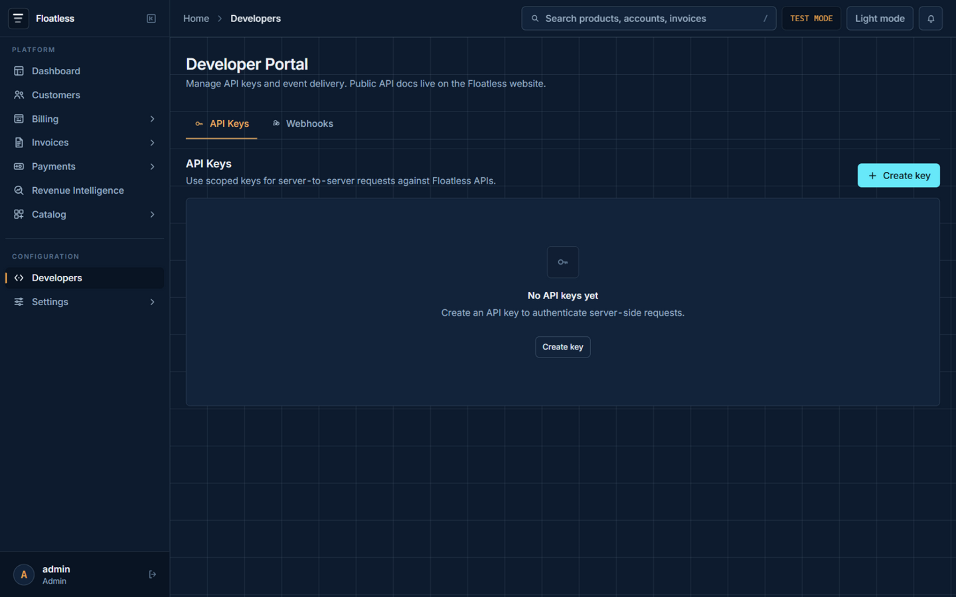The height and width of the screenshot is (597, 956).
Task: Click the Customers people icon
Action: click(x=19, y=95)
